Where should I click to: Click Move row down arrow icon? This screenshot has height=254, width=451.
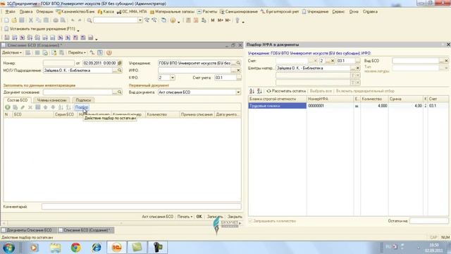(x=53, y=107)
